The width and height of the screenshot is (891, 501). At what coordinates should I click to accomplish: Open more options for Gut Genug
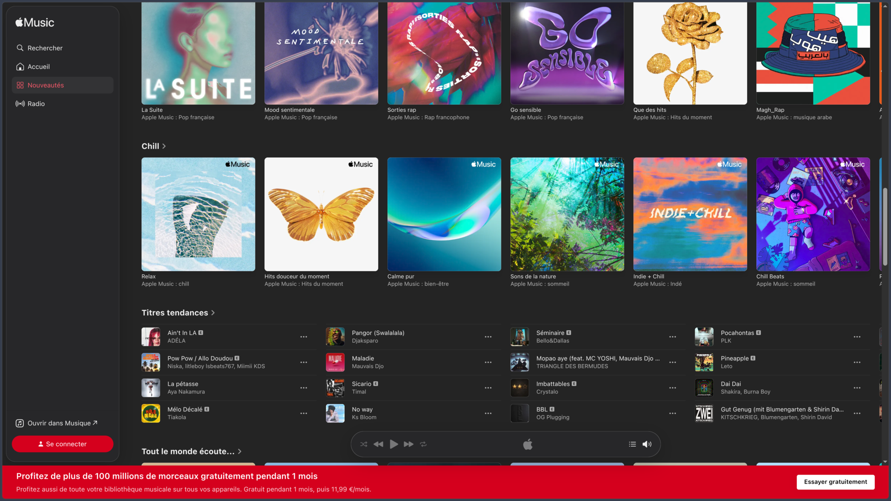pos(857,413)
